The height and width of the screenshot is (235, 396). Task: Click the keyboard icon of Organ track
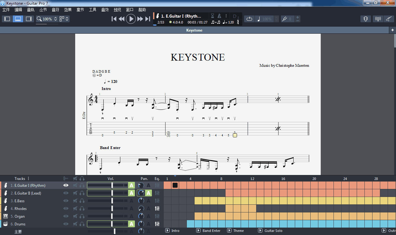[x=6, y=216]
